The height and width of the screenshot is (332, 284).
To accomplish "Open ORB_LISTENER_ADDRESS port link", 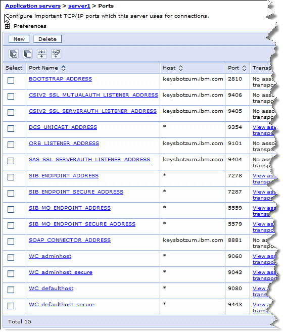I will tap(64, 144).
